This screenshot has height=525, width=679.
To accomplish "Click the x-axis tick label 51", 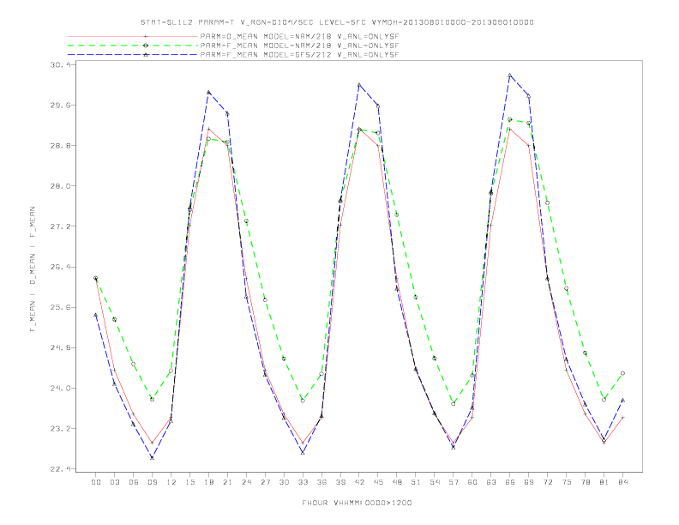I will click(416, 482).
